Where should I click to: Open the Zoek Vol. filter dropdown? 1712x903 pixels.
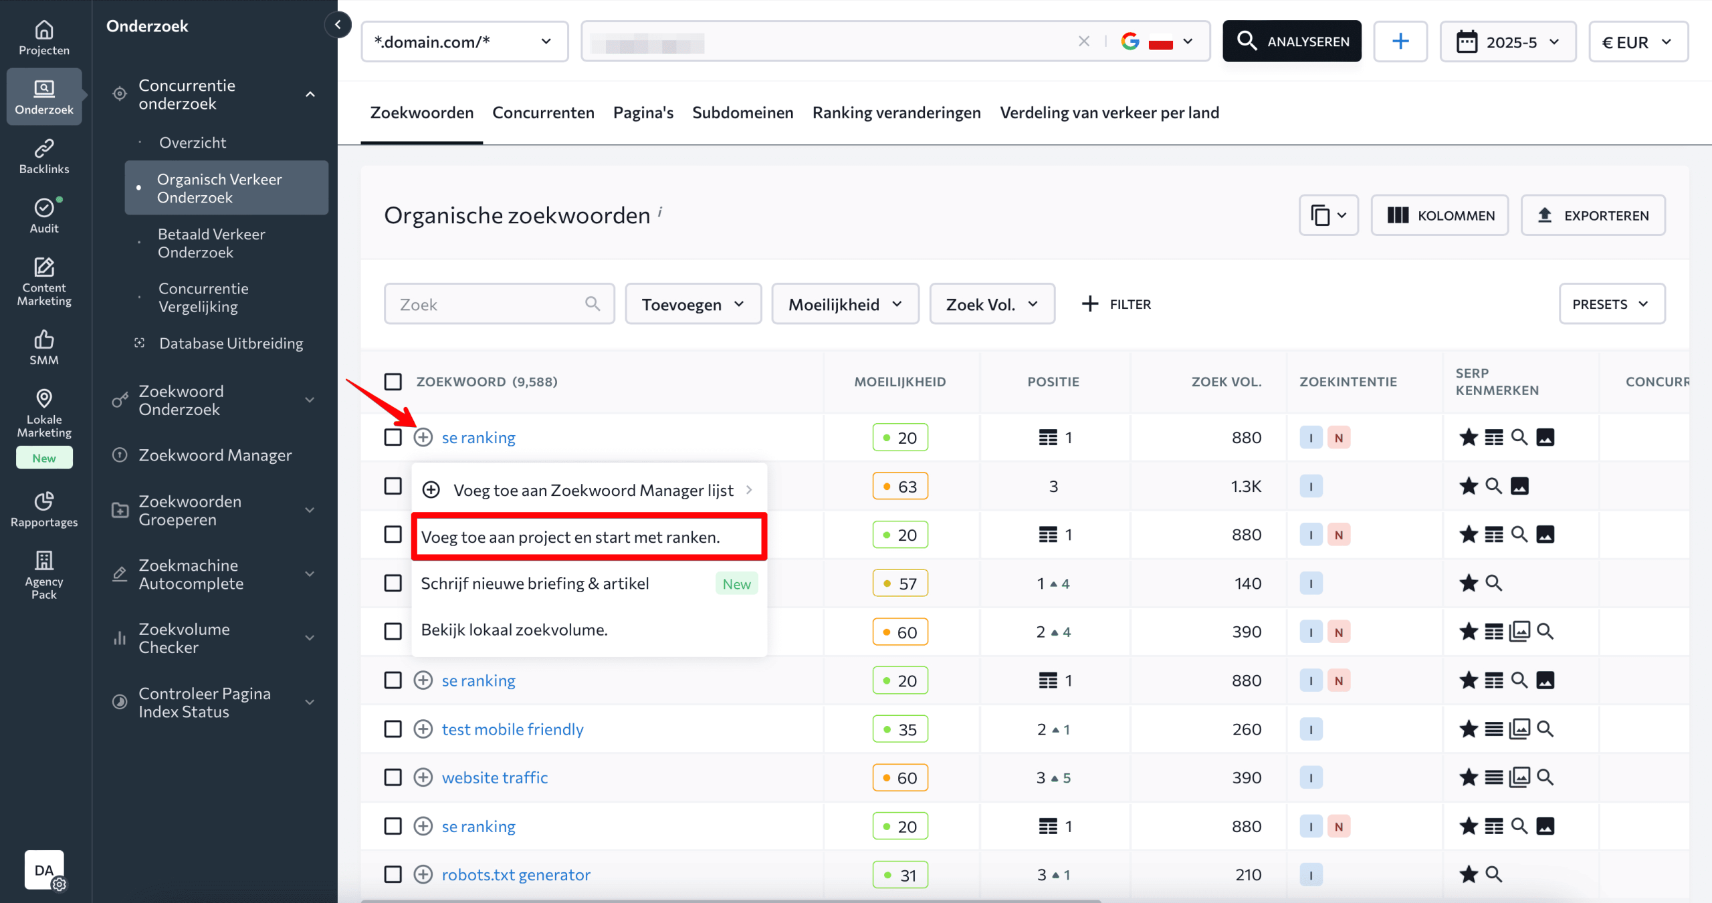[x=992, y=304]
